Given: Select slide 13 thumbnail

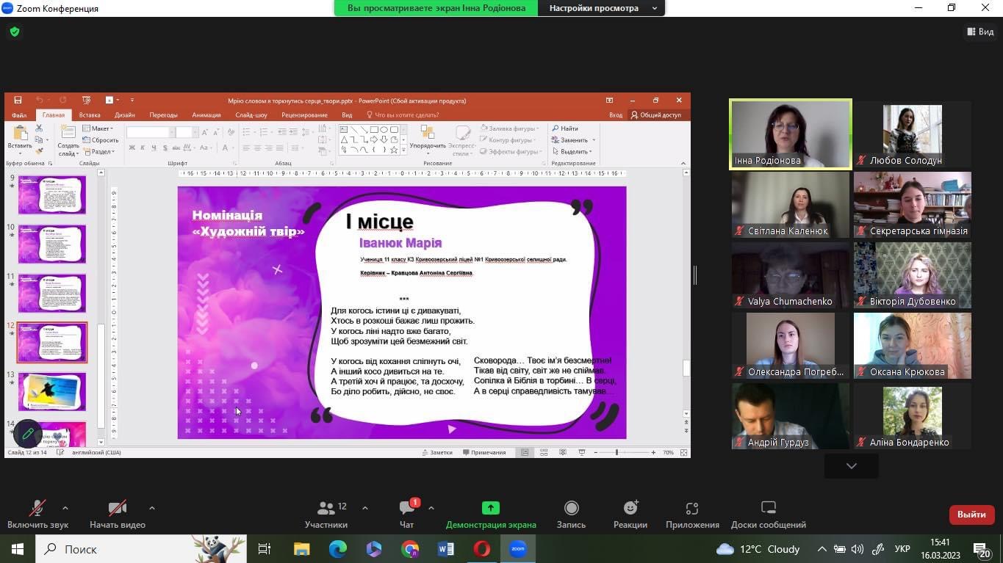Looking at the screenshot, I should pos(52,391).
